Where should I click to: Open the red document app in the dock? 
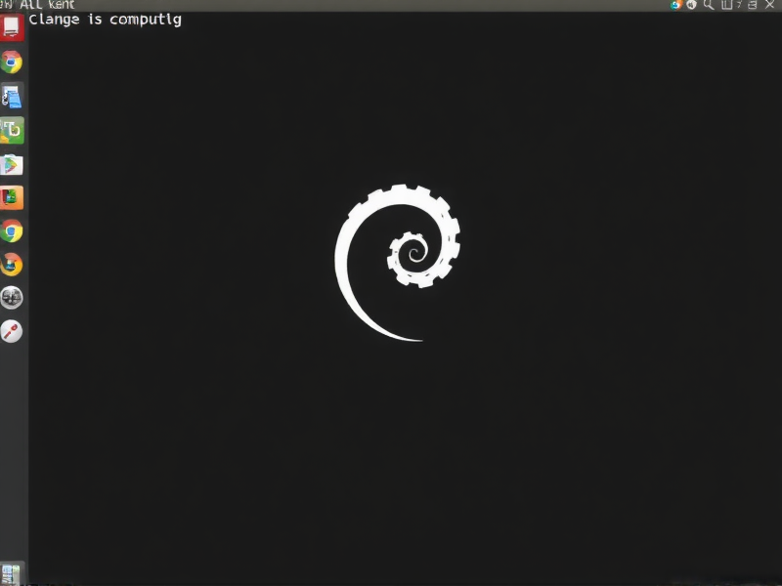coord(12,27)
